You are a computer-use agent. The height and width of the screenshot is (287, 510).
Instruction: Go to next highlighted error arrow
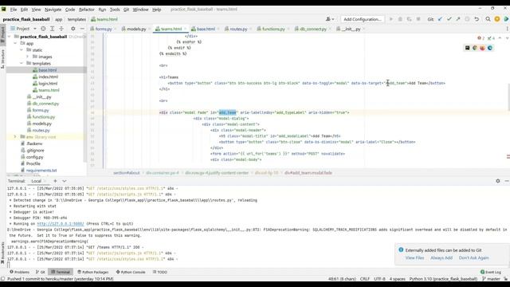tap(507, 38)
